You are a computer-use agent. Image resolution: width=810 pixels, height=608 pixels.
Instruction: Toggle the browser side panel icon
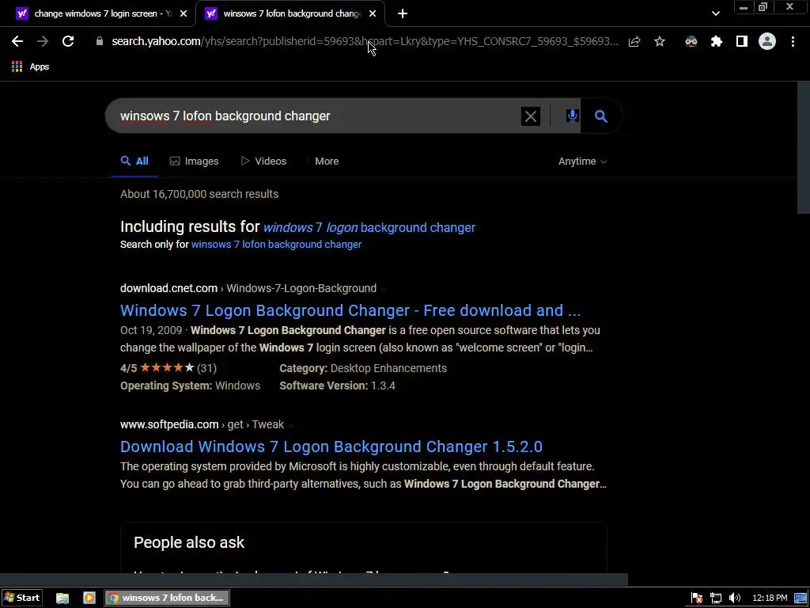(742, 41)
